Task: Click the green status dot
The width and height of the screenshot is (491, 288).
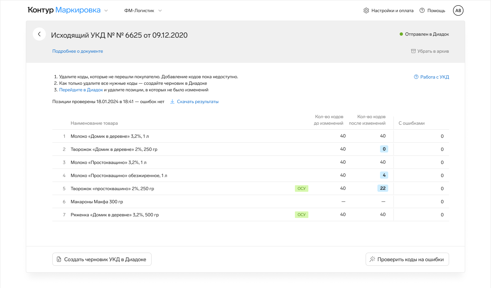Action: [401, 34]
